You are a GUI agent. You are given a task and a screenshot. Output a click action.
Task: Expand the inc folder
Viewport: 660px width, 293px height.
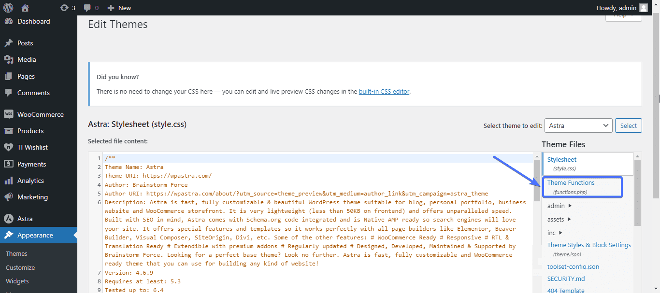click(x=555, y=233)
